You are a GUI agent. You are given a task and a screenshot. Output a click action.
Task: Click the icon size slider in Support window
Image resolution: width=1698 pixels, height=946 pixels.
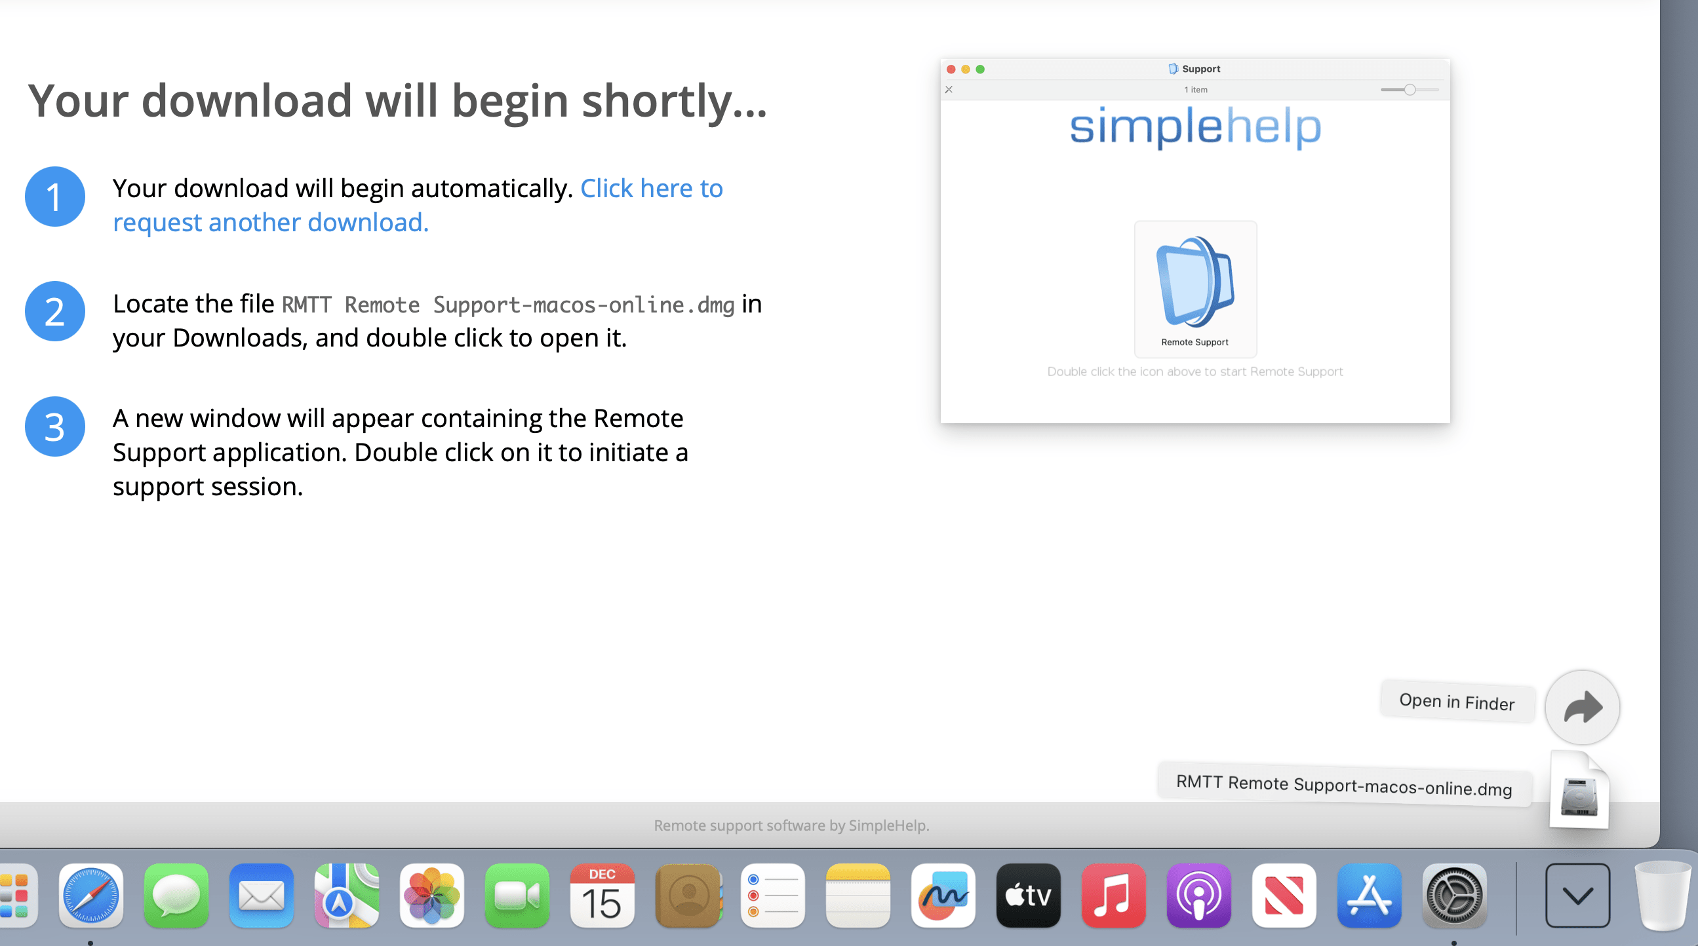(1410, 90)
